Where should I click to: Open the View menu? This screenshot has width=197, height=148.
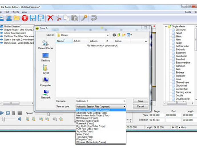coord(24,12)
